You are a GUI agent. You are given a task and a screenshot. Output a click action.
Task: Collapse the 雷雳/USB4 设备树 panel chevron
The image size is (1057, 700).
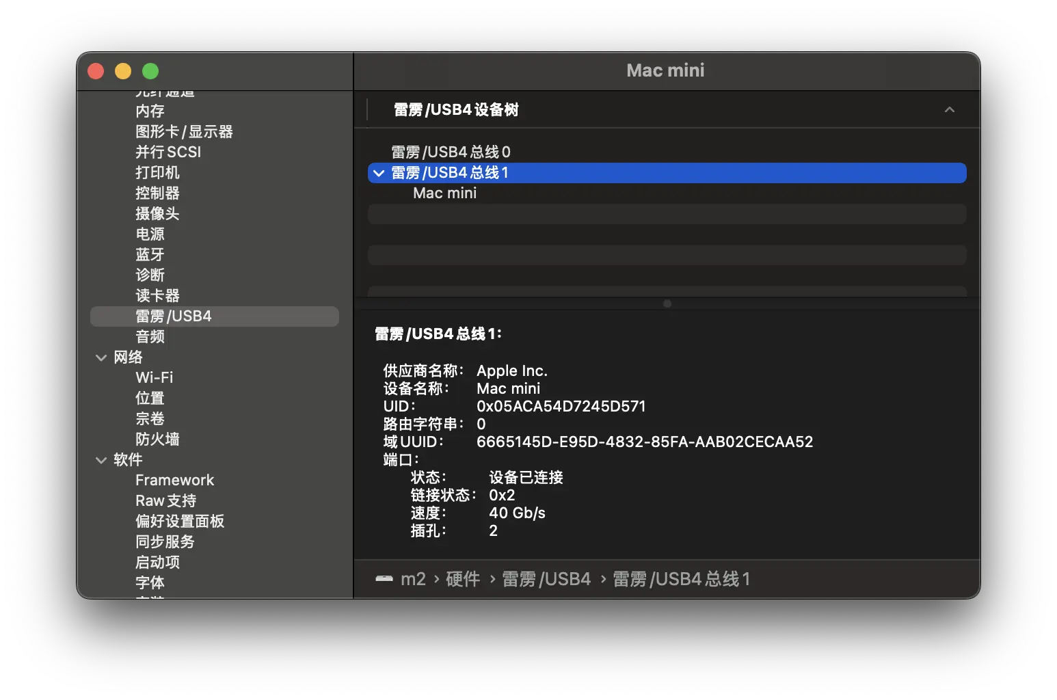949,109
